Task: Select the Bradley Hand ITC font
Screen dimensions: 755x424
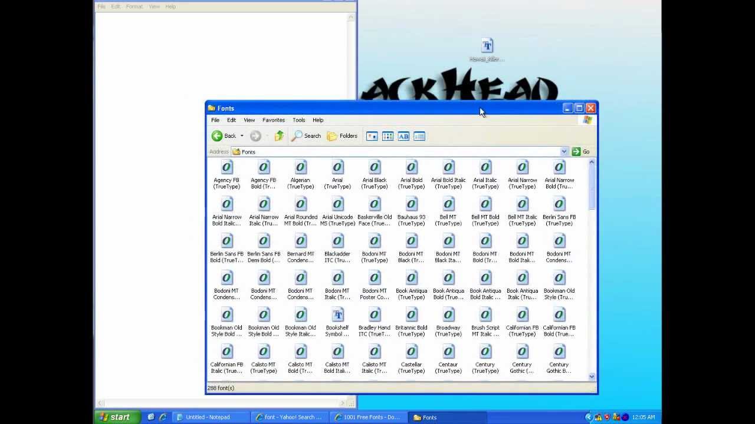Action: click(375, 323)
